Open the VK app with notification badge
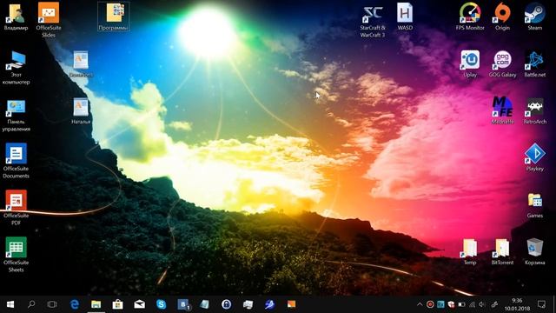 pyautogui.click(x=183, y=304)
